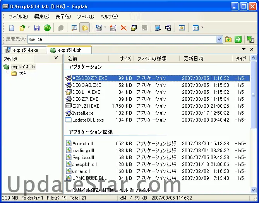
Task: Sort by the 更新日時 column header
Action: tap(206, 58)
